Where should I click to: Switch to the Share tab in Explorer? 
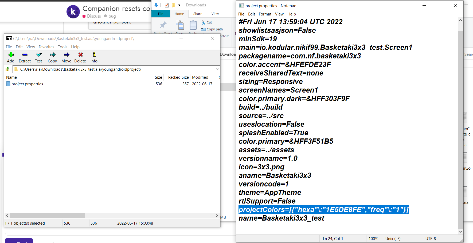click(x=198, y=14)
